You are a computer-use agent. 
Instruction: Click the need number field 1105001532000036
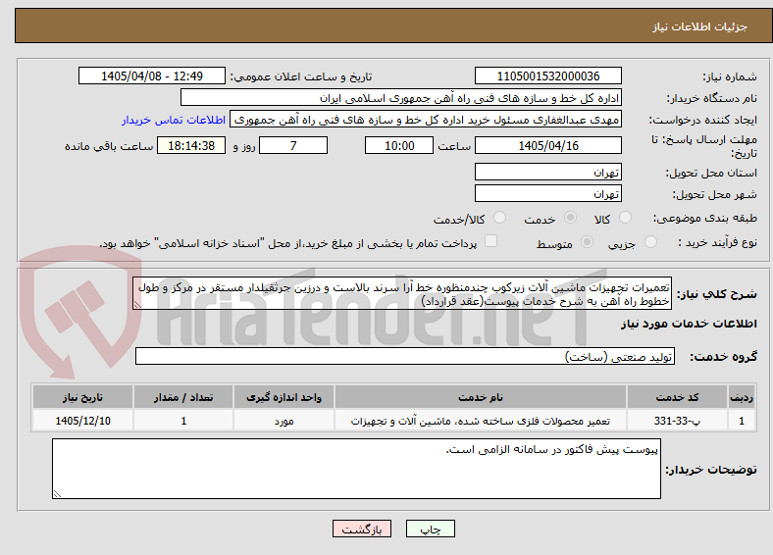click(x=547, y=76)
